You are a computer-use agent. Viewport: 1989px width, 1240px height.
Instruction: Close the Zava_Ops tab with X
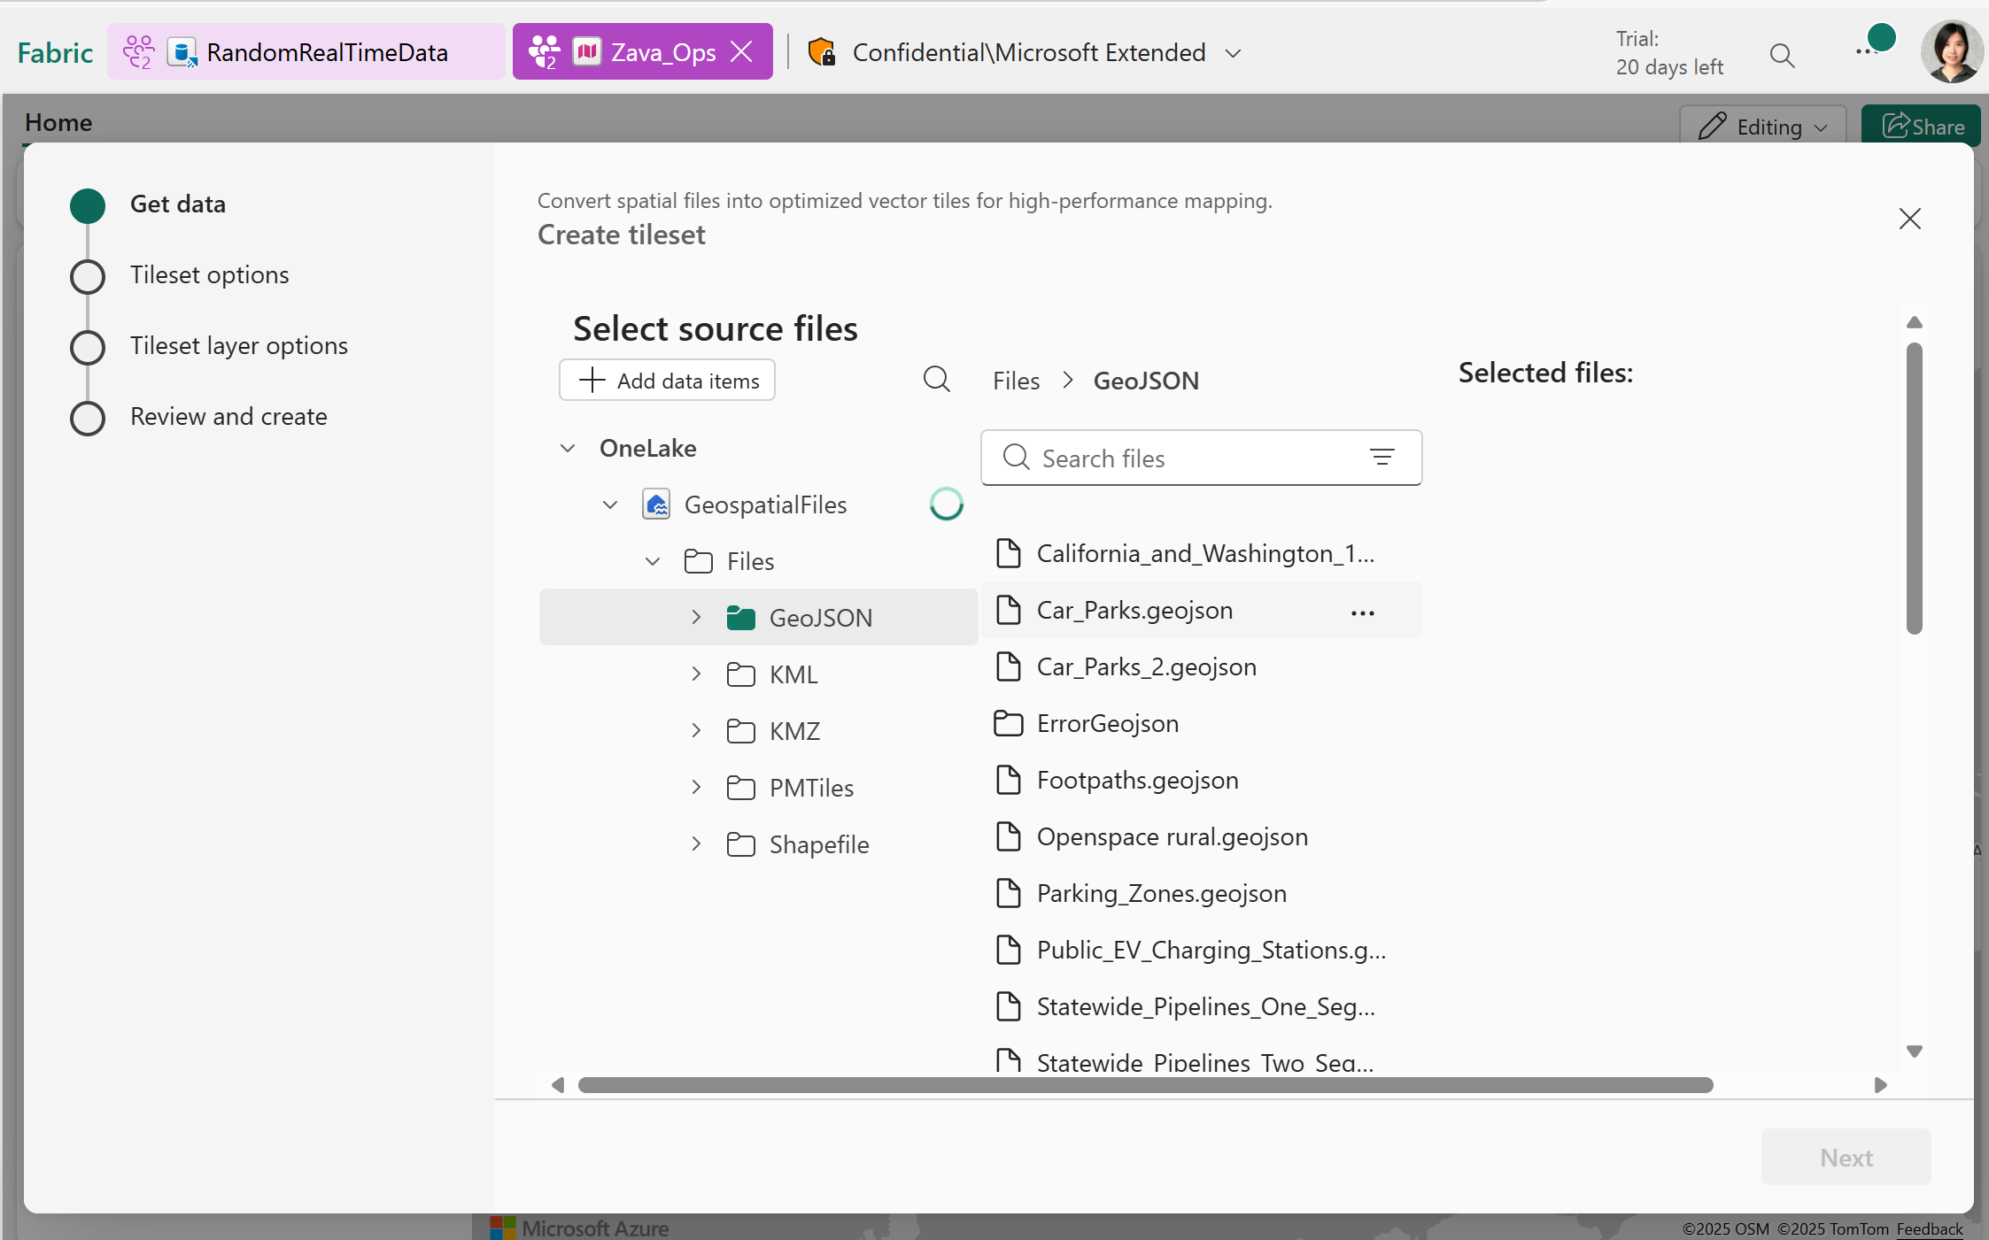pos(742,52)
